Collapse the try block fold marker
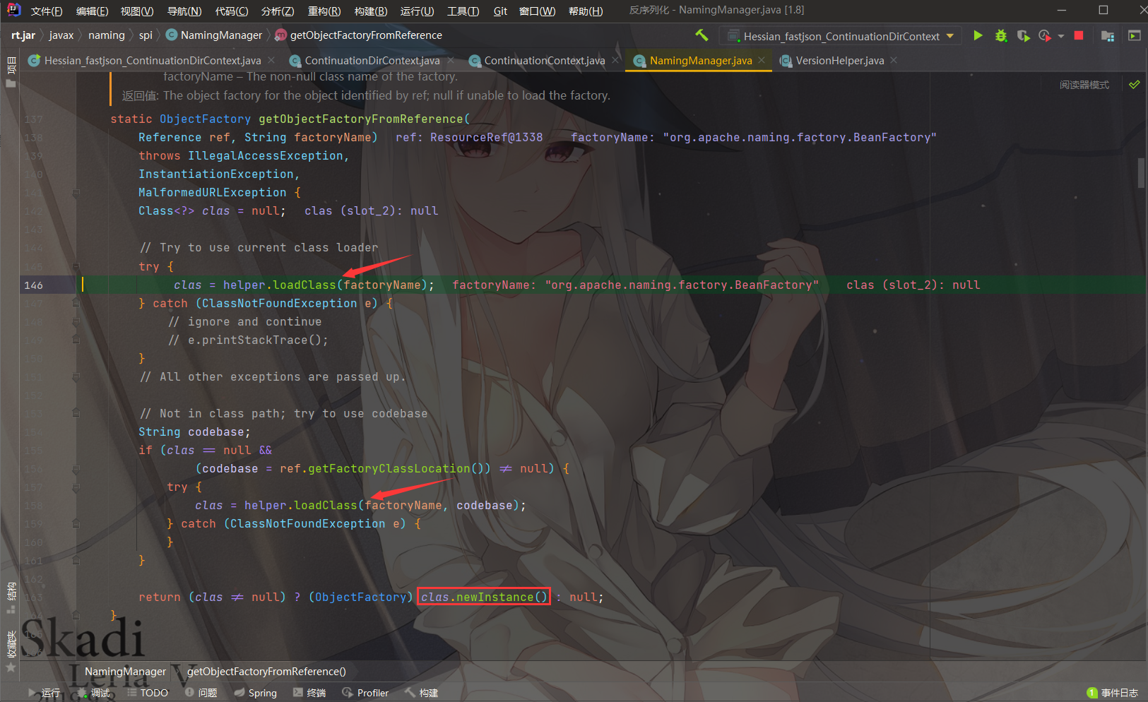 pos(76,266)
